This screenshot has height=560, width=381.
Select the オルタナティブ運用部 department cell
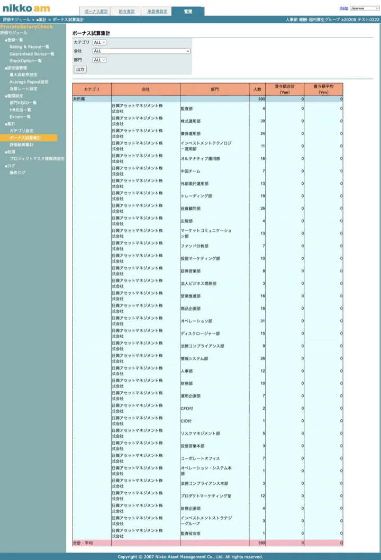pos(215,159)
